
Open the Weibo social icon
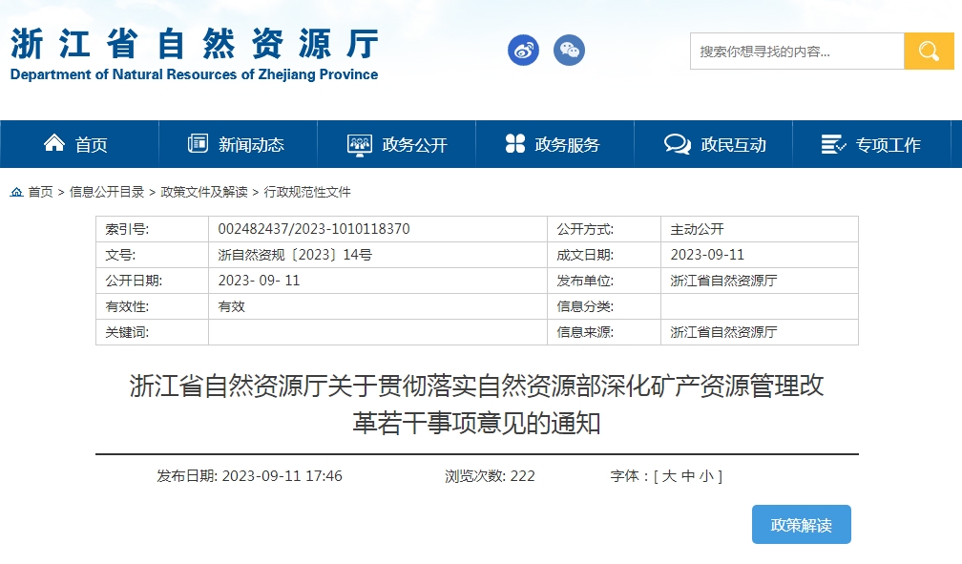(523, 51)
